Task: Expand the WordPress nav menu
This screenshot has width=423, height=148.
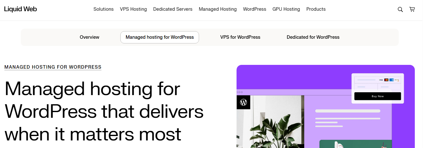Action: pyautogui.click(x=254, y=9)
